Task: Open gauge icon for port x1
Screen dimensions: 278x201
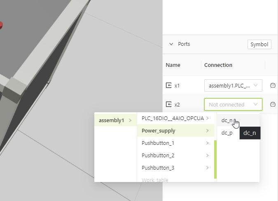Action: pyautogui.click(x=273, y=85)
